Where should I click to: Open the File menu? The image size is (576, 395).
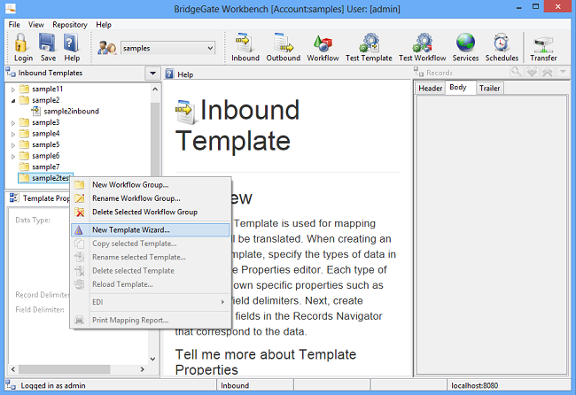[14, 25]
